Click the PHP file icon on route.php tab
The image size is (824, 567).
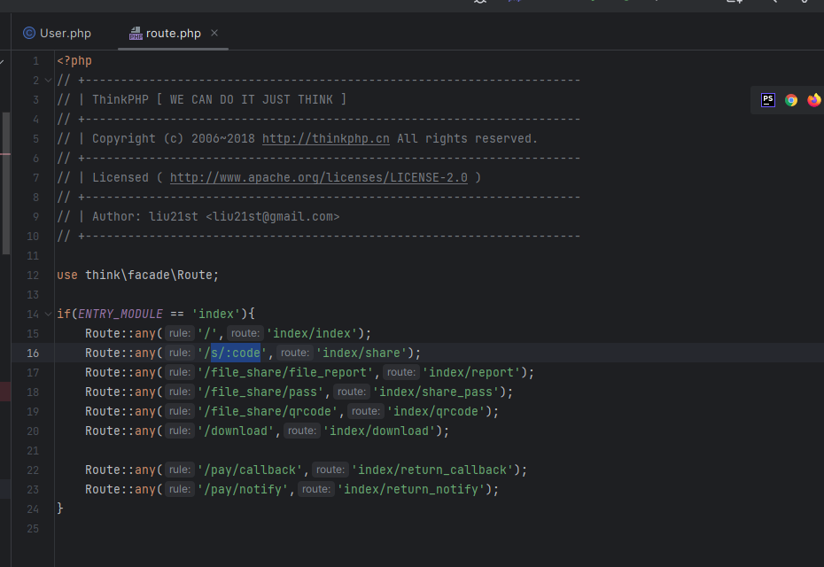tap(136, 33)
